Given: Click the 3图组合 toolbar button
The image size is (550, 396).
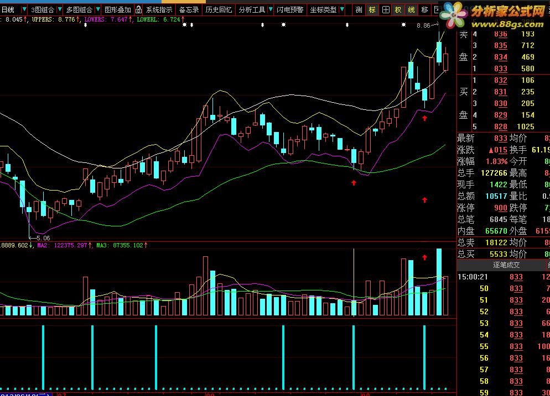Looking at the screenshot, I should [x=43, y=10].
